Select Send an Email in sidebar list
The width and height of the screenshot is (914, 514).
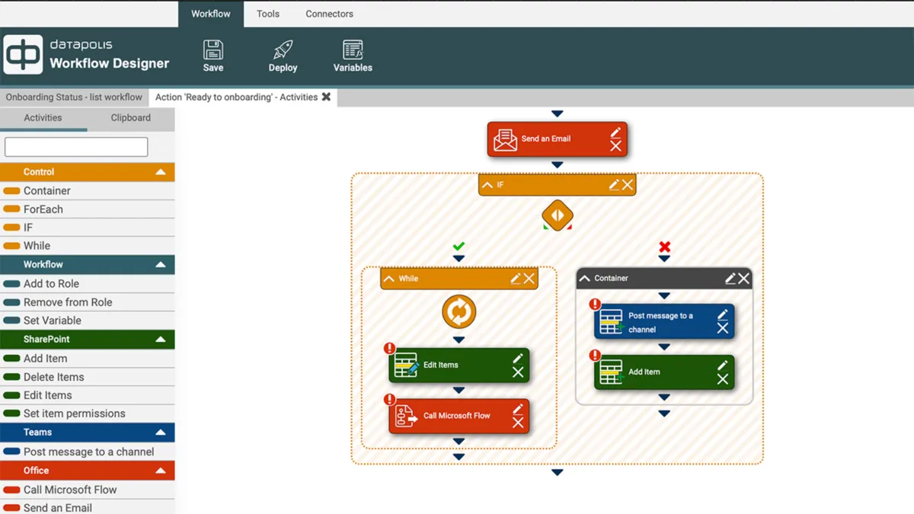(87, 507)
